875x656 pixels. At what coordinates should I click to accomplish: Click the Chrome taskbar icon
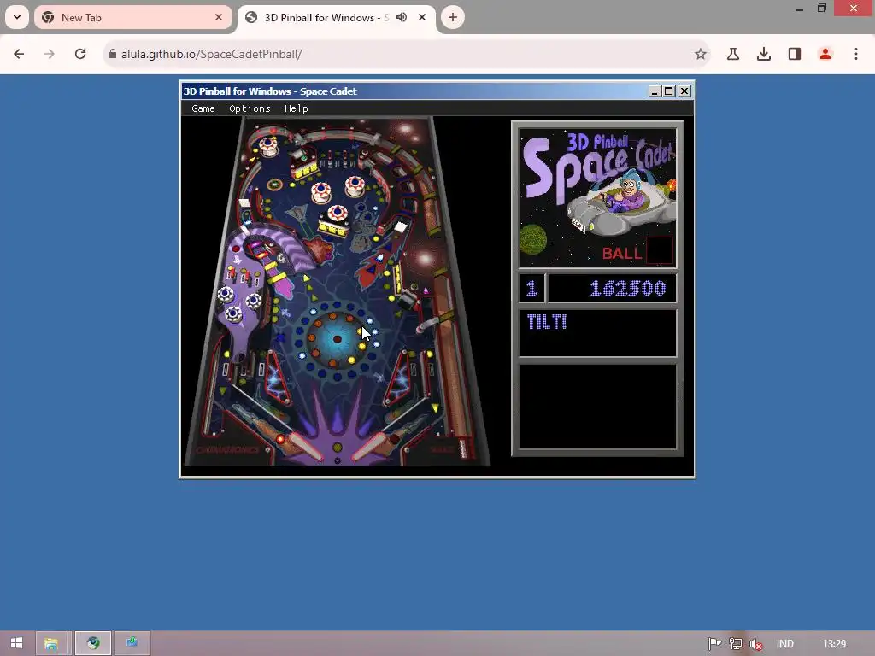(93, 643)
